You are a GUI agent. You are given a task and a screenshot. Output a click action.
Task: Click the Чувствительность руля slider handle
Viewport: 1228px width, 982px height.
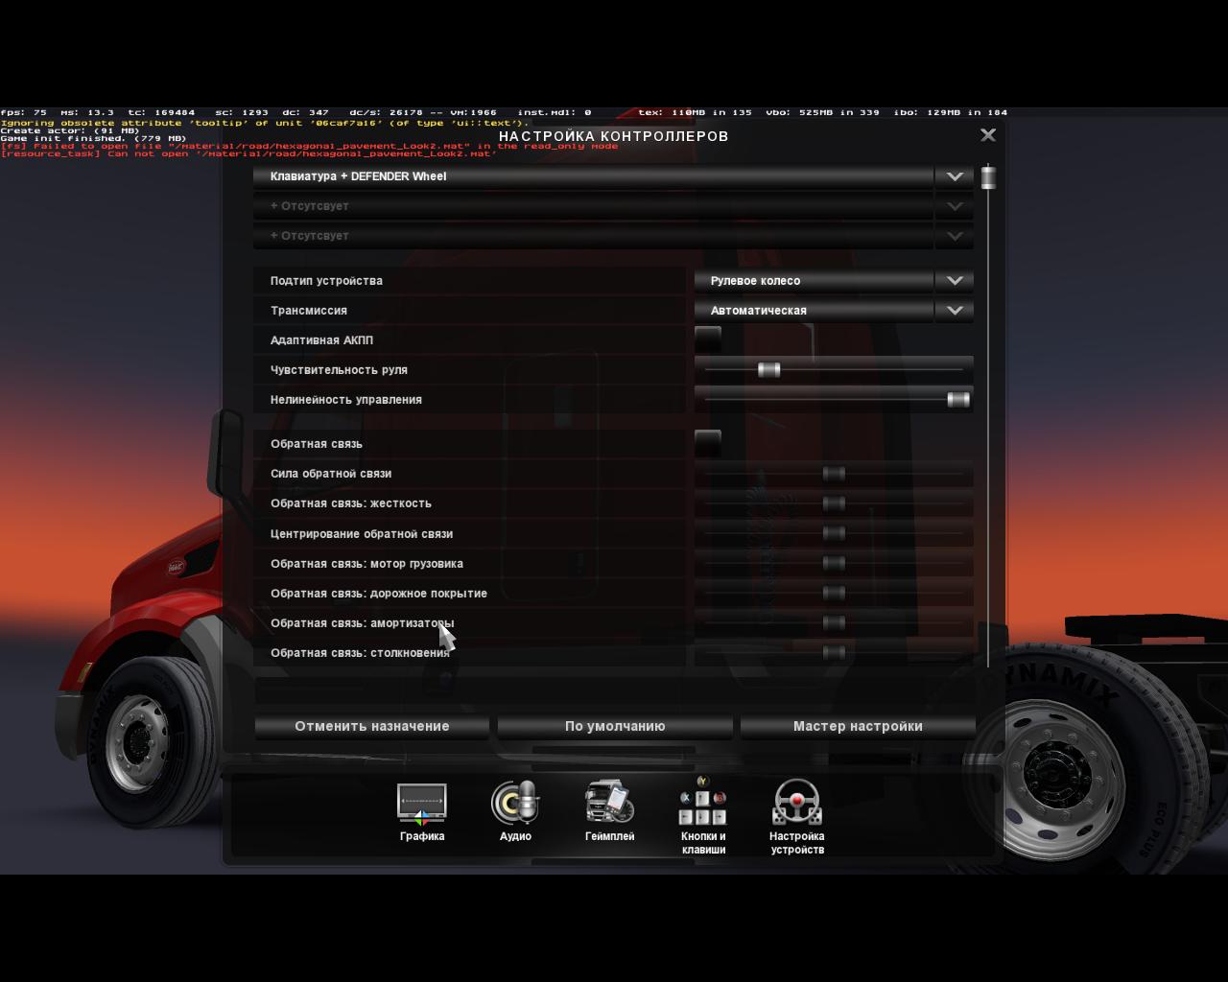(x=768, y=370)
